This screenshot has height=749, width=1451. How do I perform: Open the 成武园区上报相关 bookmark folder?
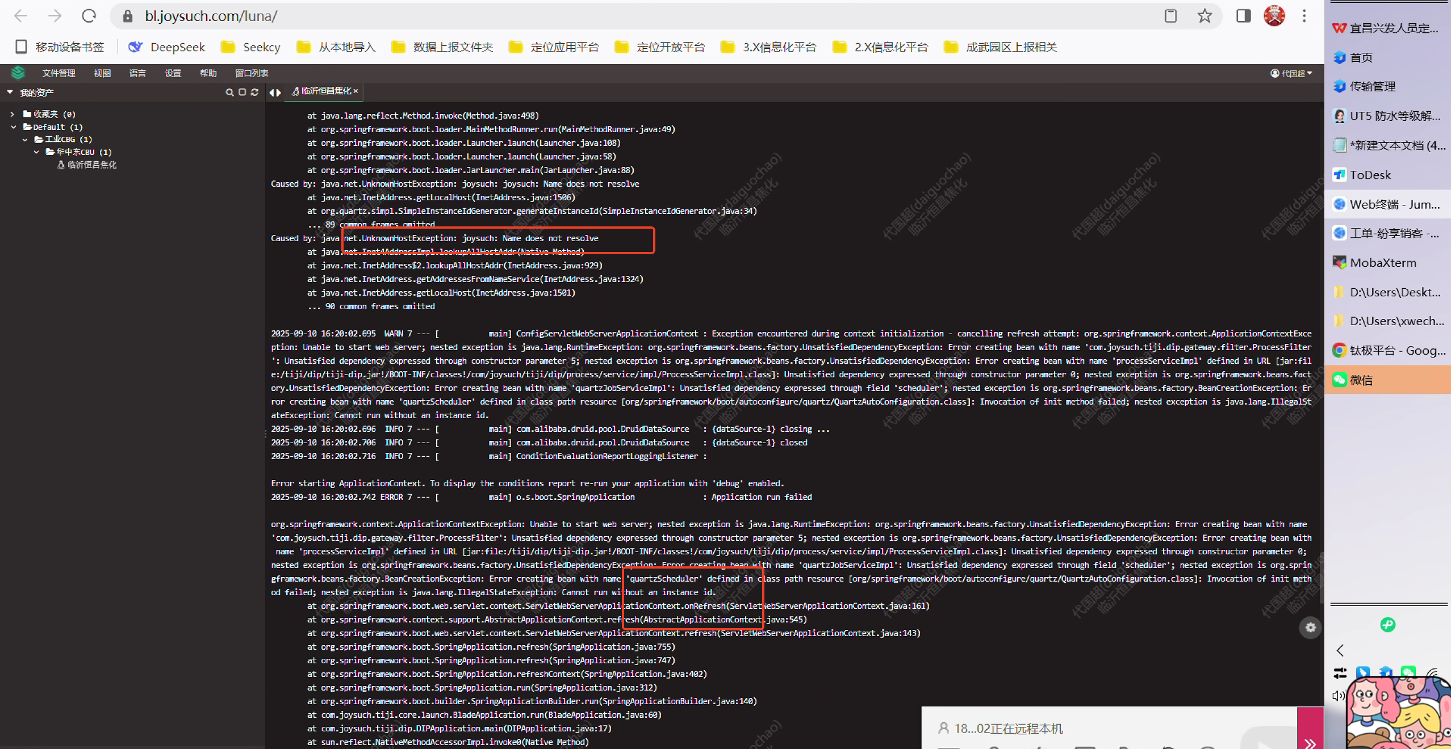tap(1001, 47)
